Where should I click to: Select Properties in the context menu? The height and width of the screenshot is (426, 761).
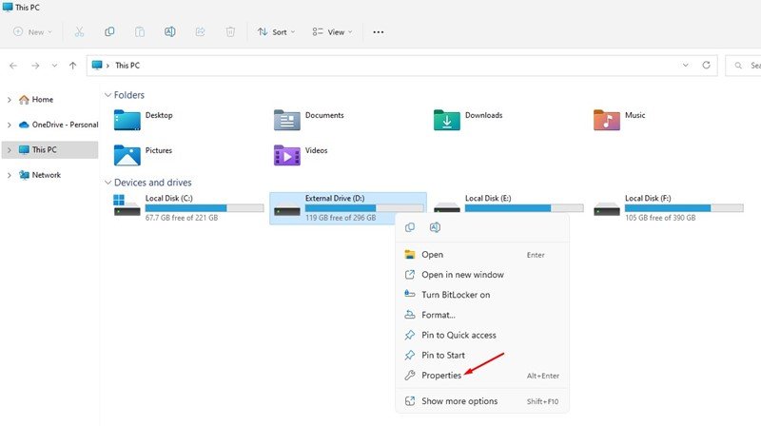(x=441, y=376)
